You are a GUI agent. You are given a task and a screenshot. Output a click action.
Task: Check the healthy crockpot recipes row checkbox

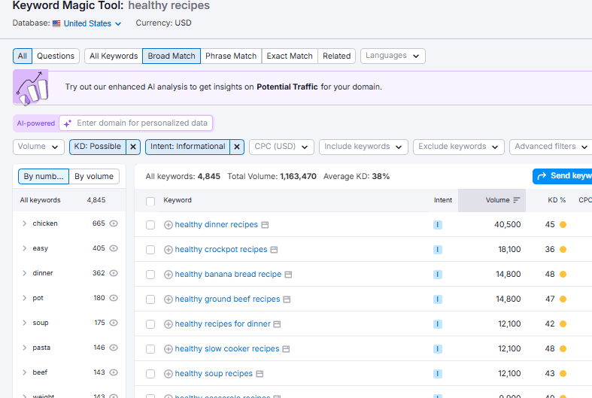tap(150, 250)
